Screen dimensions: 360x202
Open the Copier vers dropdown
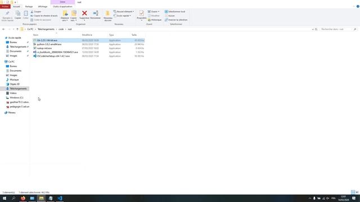click(74, 19)
